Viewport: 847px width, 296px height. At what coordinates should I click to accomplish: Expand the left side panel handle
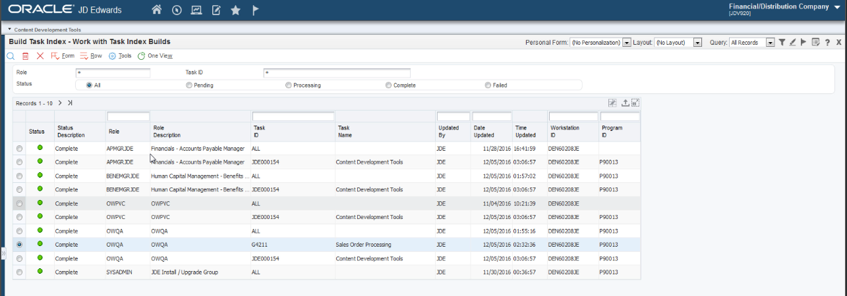pyautogui.click(x=3, y=253)
